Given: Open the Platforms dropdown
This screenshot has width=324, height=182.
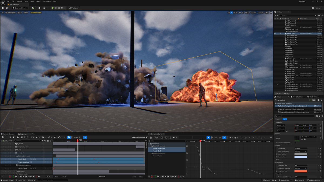Looking at the screenshot, I should pyautogui.click(x=74, y=8).
